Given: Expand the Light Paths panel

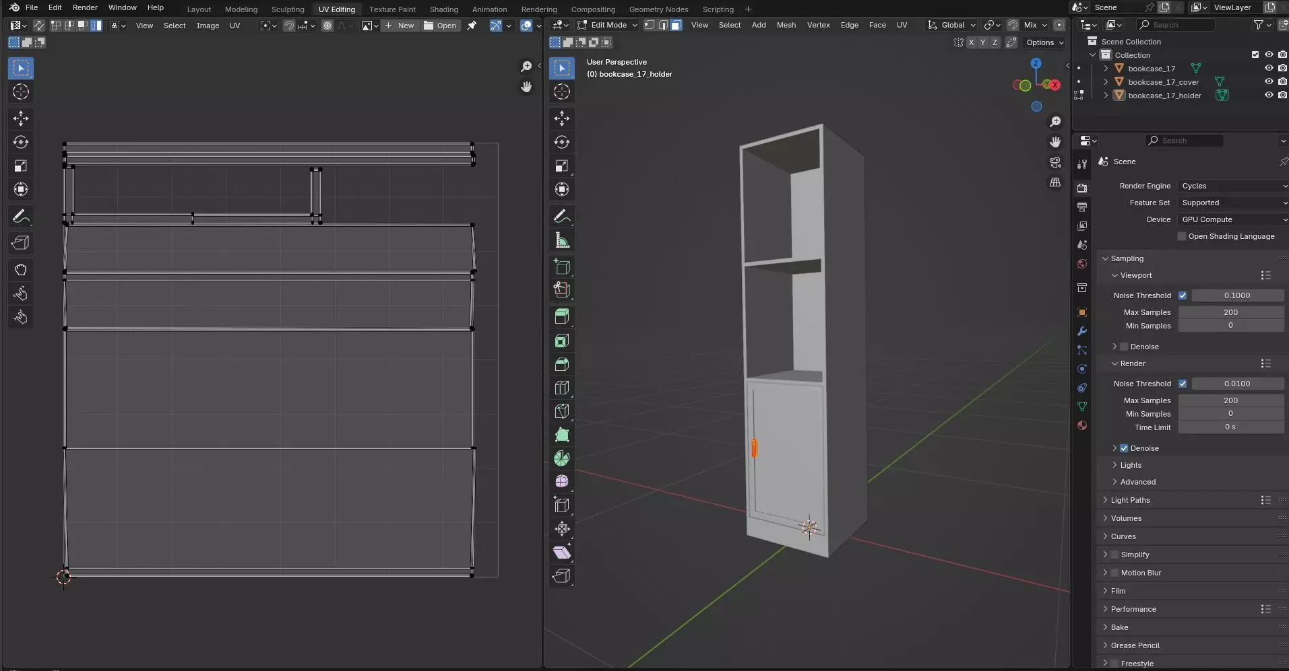Looking at the screenshot, I should coord(1130,500).
